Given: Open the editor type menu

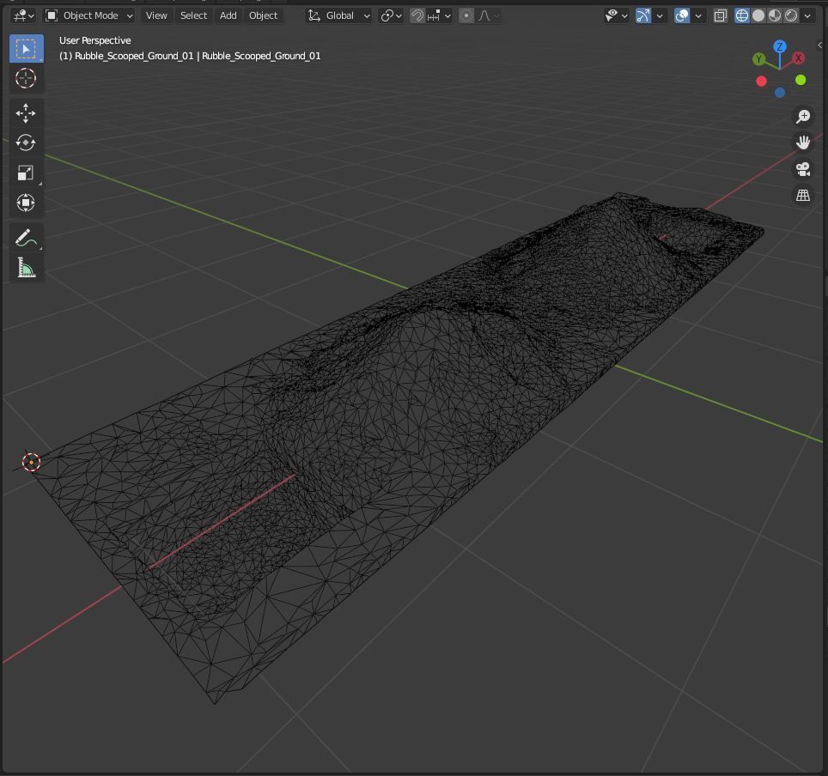Looking at the screenshot, I should pos(23,15).
